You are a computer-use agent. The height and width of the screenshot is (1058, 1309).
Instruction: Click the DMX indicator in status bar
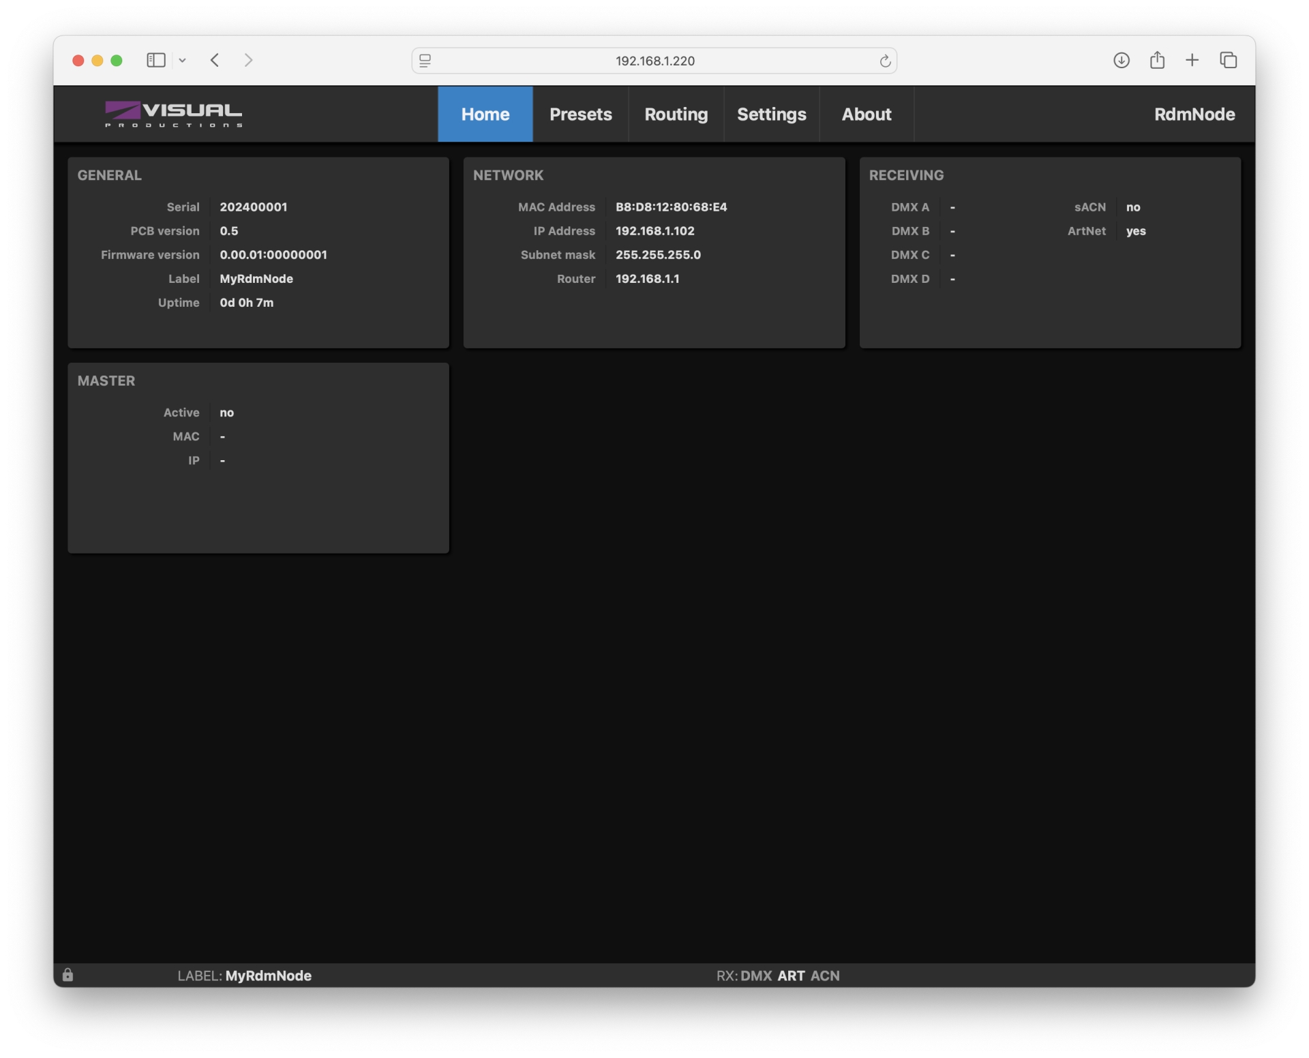[x=756, y=976]
